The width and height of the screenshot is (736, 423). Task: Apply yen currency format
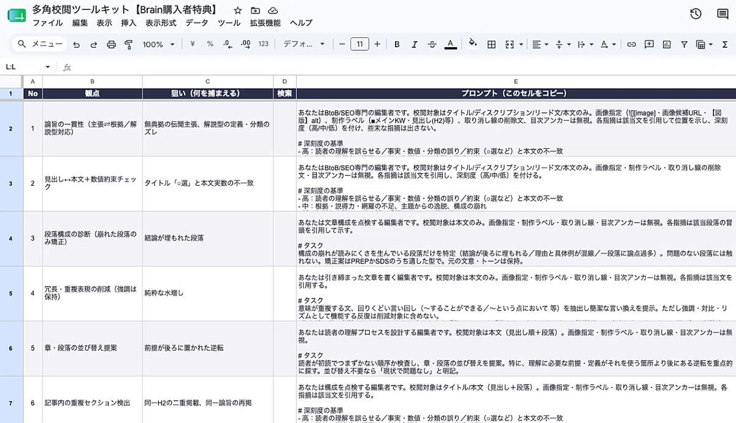[x=193, y=44]
